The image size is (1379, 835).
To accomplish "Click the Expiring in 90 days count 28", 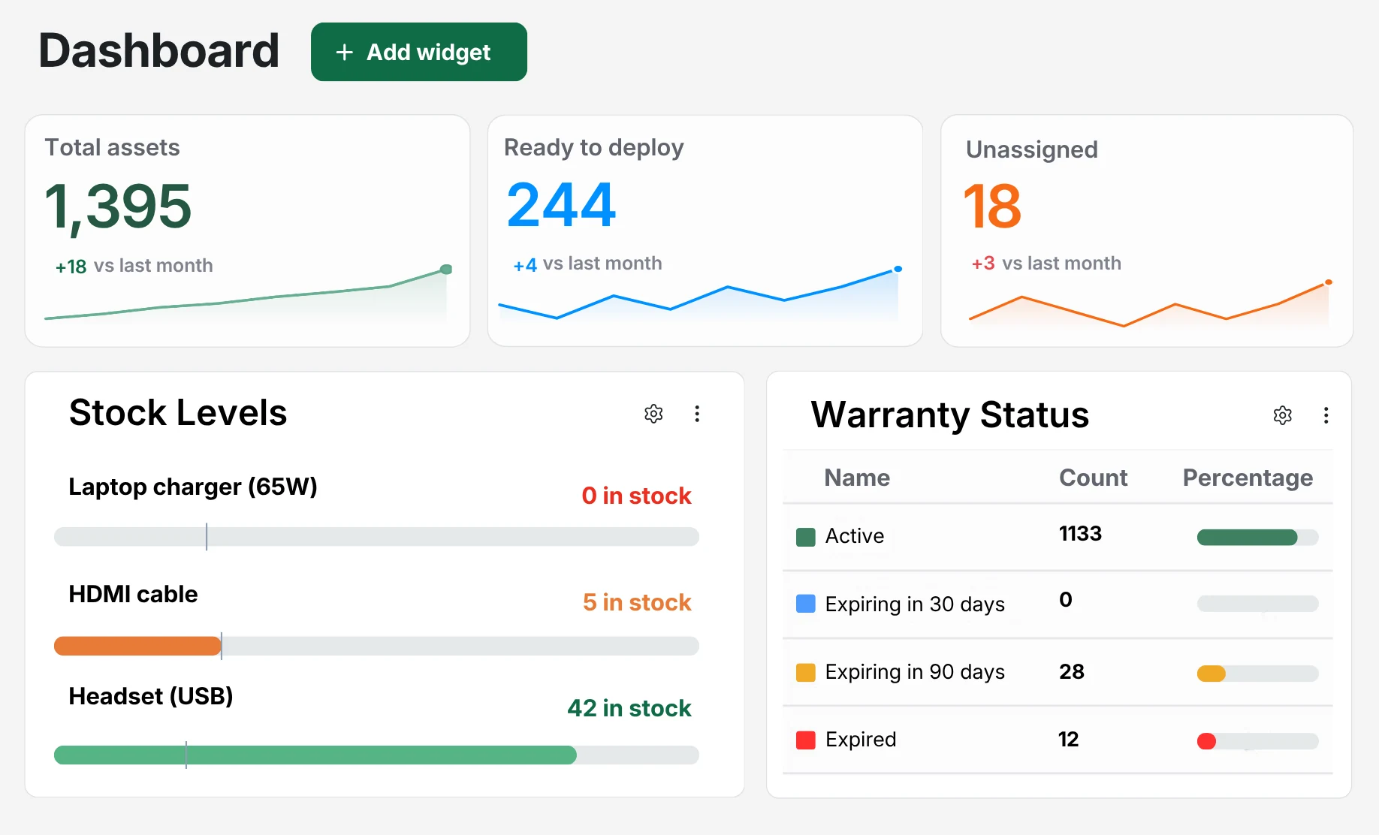I will pos(1072,672).
